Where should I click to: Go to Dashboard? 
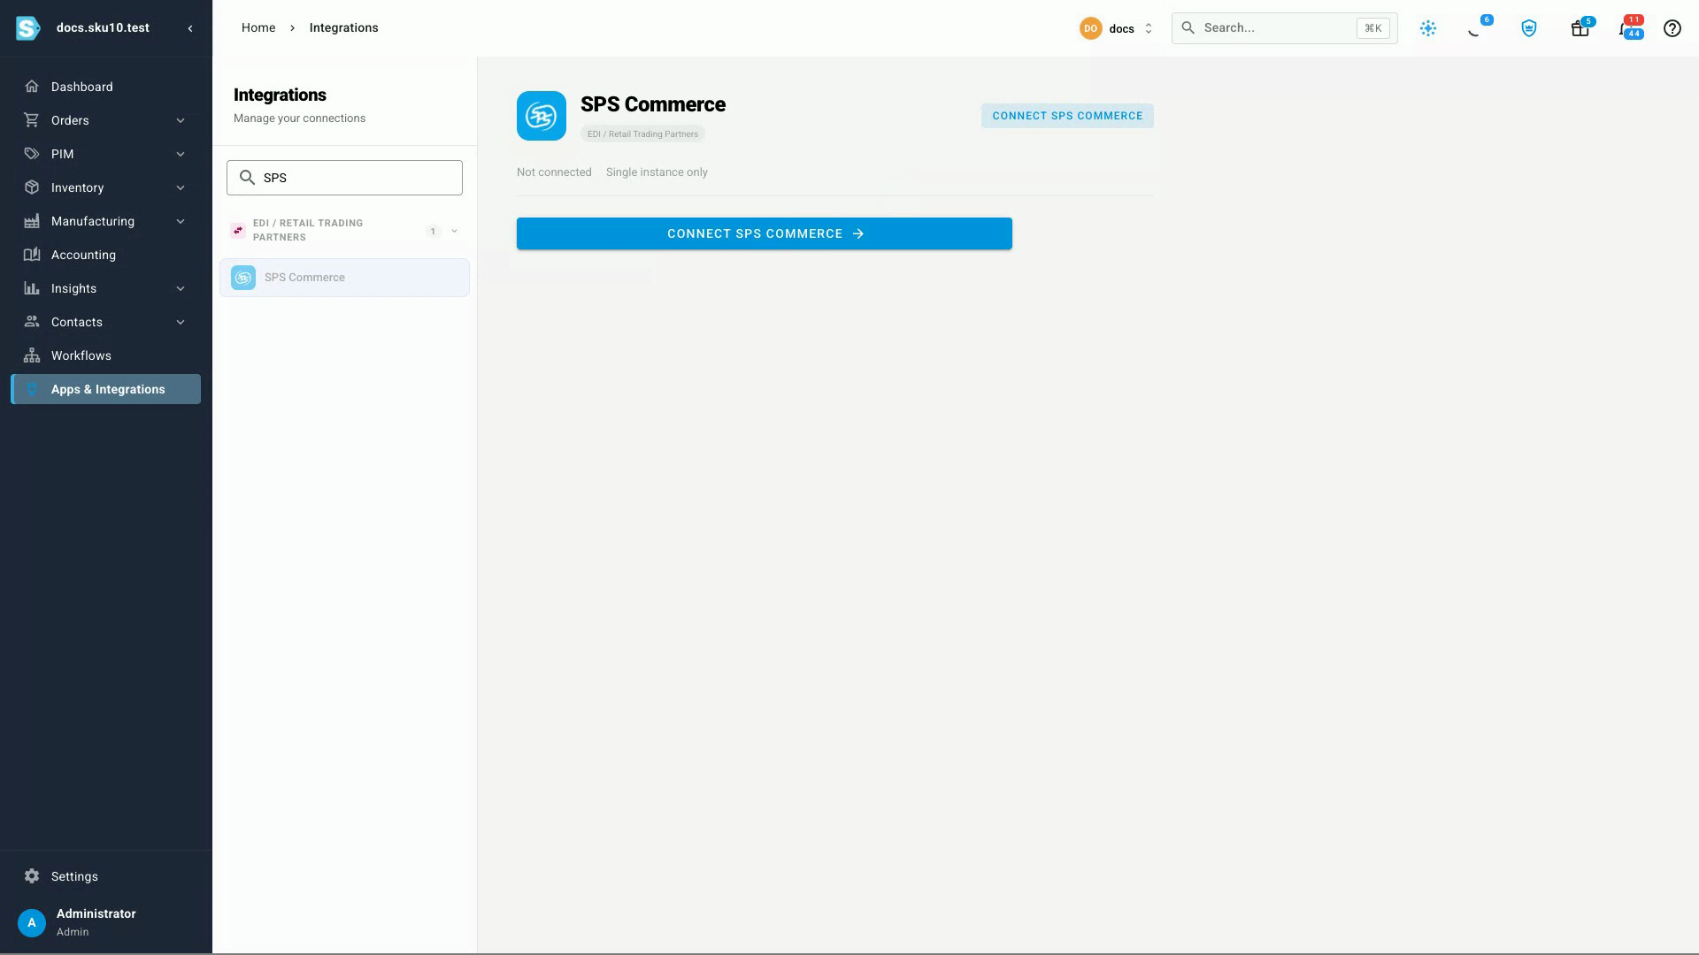click(x=105, y=87)
